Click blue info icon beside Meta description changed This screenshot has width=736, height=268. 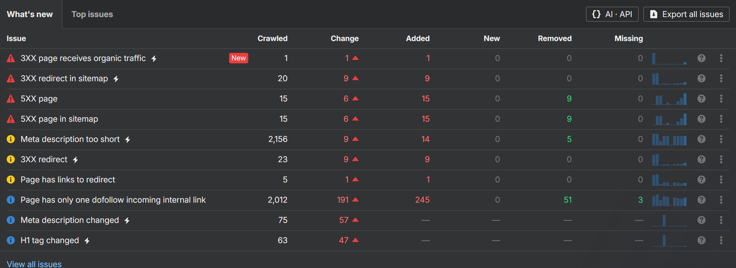11,220
